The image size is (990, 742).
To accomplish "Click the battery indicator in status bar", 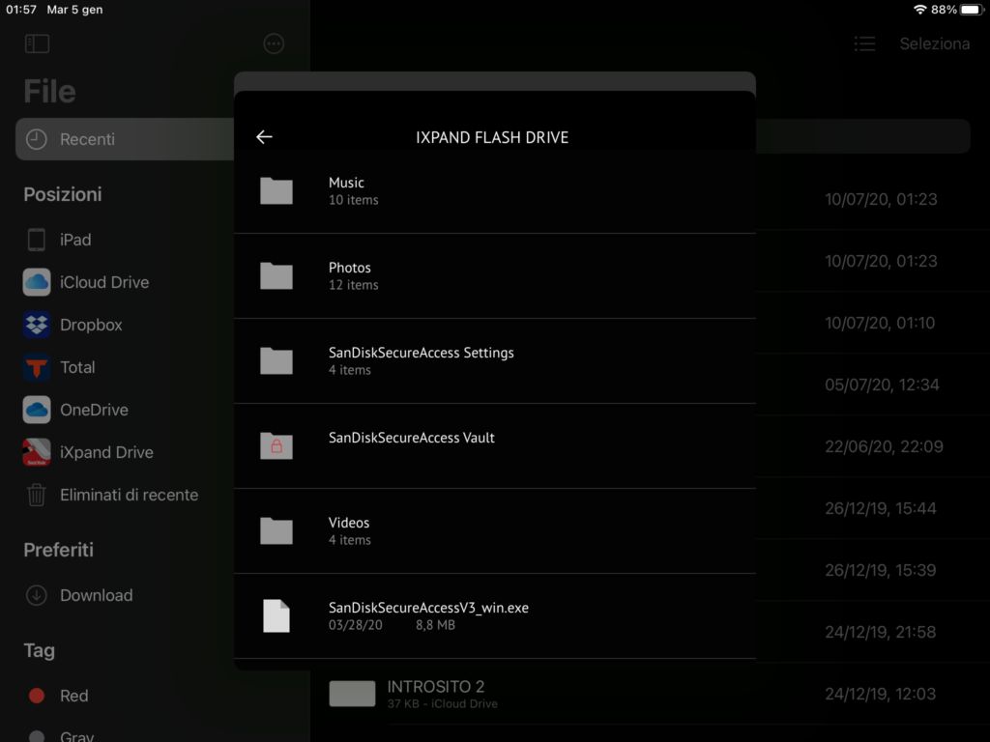I will coord(972,10).
